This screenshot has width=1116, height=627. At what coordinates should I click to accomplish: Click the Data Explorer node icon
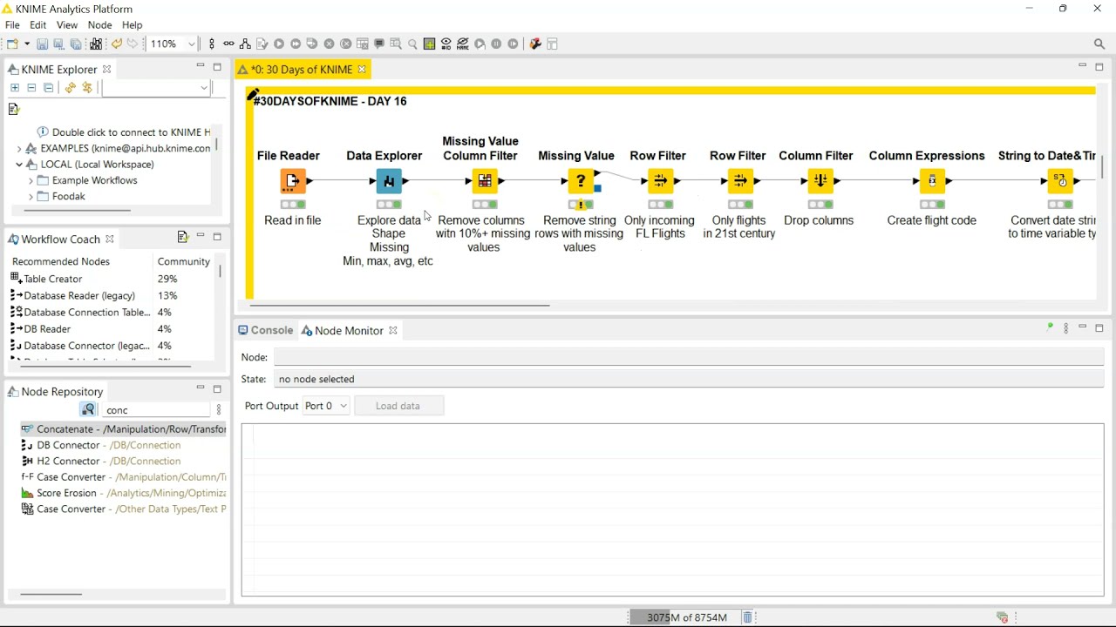389,181
